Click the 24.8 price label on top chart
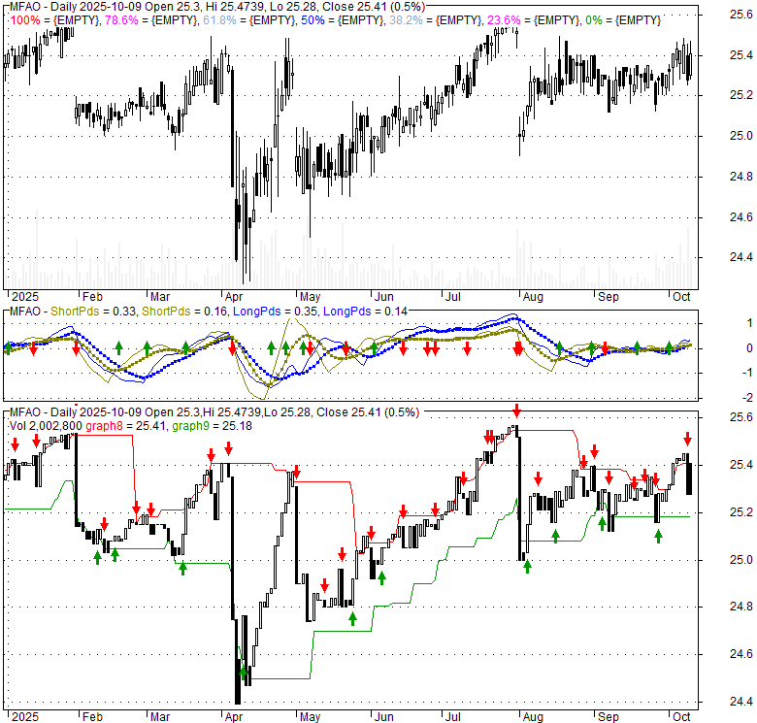This screenshot has height=723, width=757. point(741,177)
